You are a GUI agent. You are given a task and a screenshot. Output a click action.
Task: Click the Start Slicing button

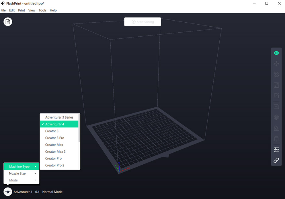click(142, 22)
